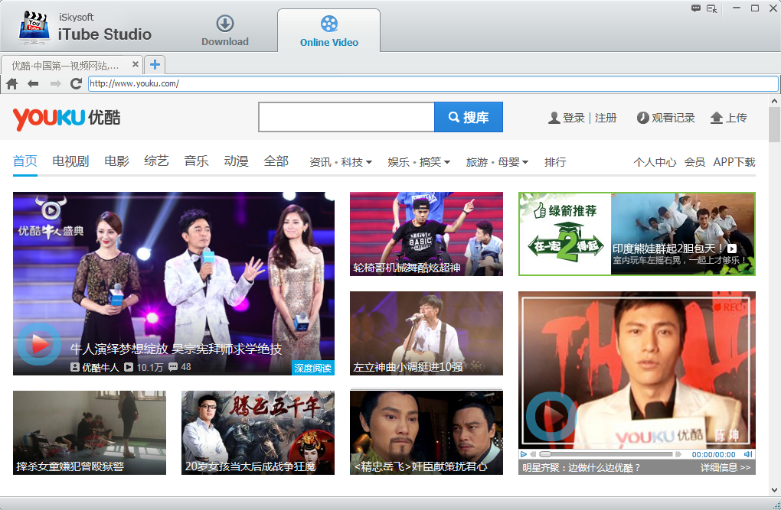
Task: Open the 注册 register link
Action: click(x=606, y=118)
